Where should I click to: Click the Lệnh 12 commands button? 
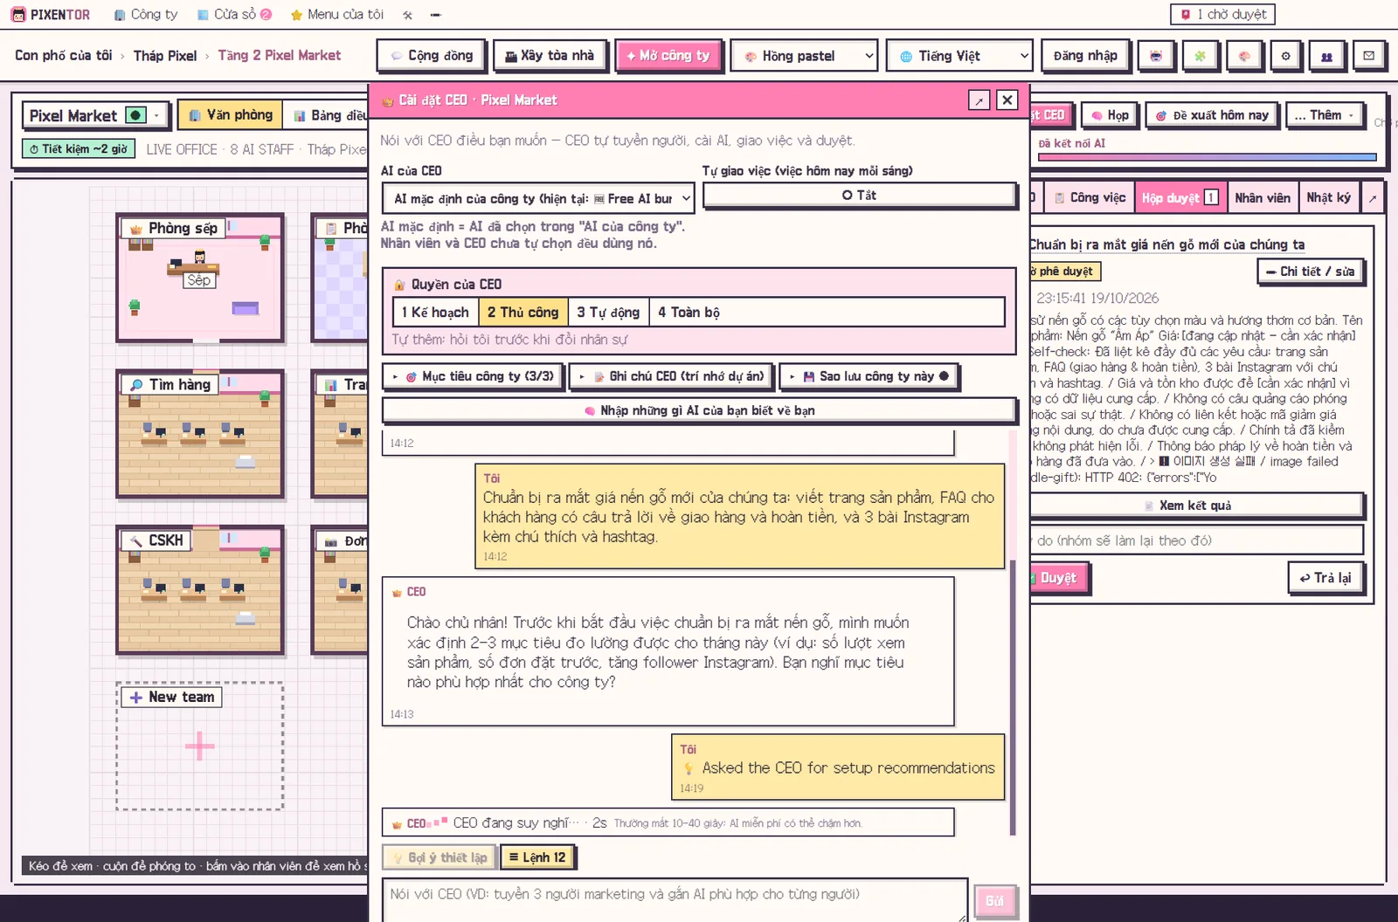537,857
